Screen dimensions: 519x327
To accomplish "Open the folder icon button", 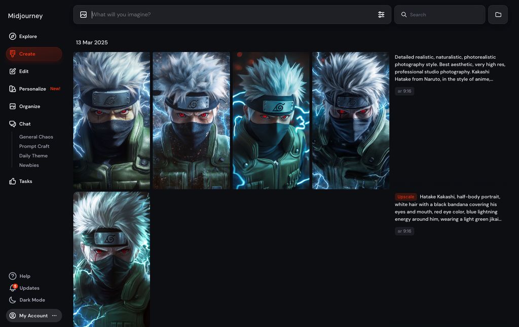I will point(498,15).
